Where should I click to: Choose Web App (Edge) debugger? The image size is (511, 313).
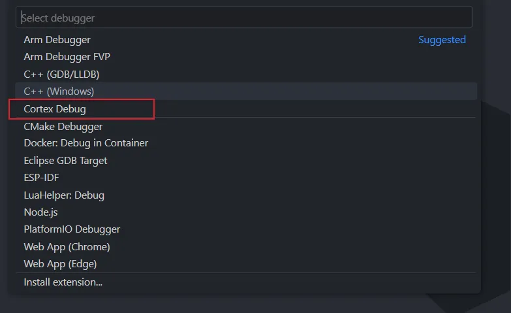[x=60, y=264]
